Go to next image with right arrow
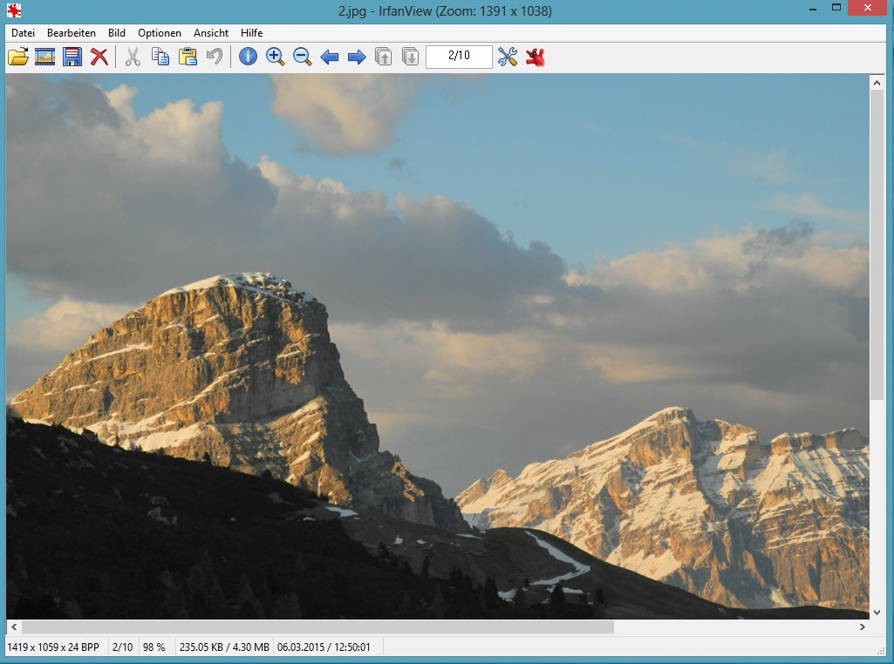Image resolution: width=894 pixels, height=664 pixels. click(x=357, y=57)
